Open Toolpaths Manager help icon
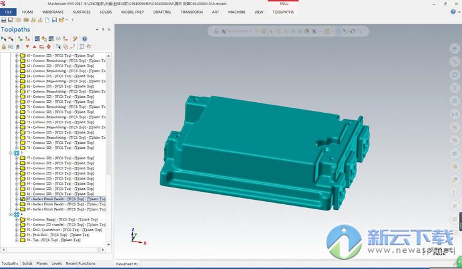The image size is (462, 269). tap(84, 39)
